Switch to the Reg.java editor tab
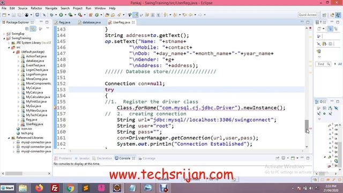Image resolution: width=343 pixels, height=193 pixels. pos(62,23)
